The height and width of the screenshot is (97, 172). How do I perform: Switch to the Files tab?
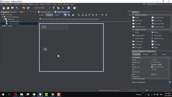click(21, 12)
